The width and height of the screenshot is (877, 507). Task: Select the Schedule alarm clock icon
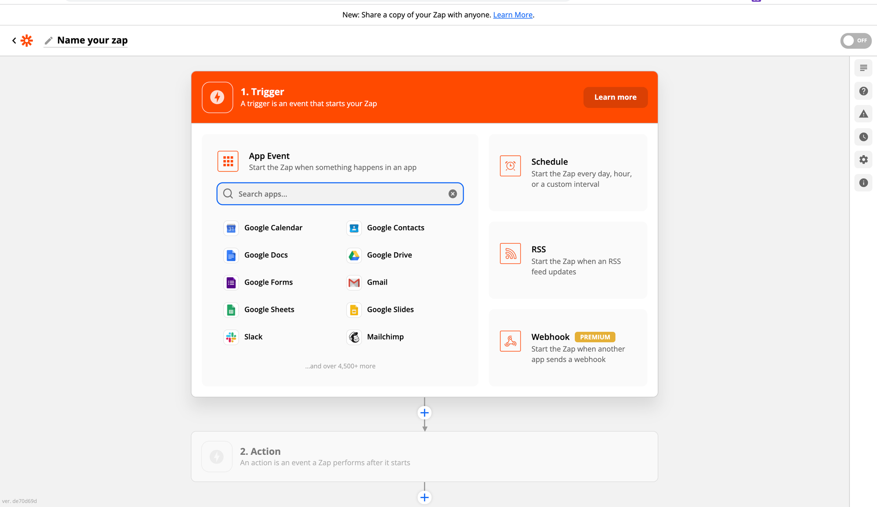pos(510,166)
